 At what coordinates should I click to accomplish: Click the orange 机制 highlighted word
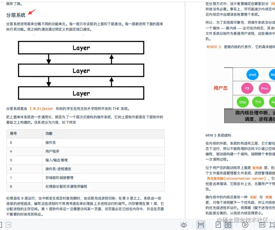pos(253,197)
